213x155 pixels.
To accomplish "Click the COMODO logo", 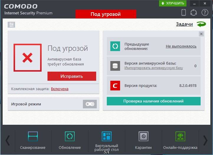I will click(21, 6).
